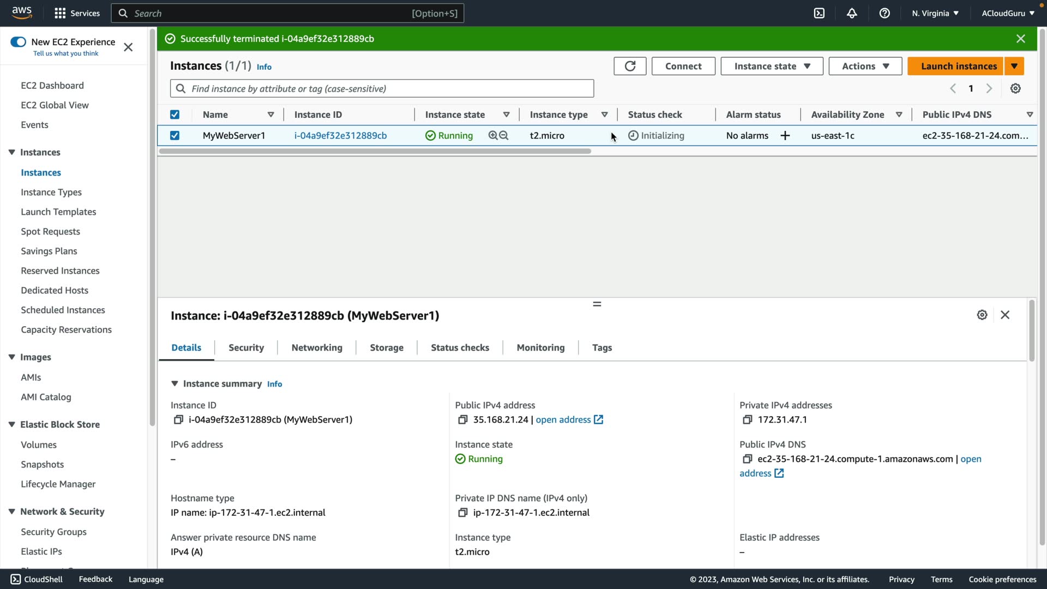Copy the public IPv4 address 35.168.21.24
Screen dimensions: 1047x589
click(x=462, y=419)
